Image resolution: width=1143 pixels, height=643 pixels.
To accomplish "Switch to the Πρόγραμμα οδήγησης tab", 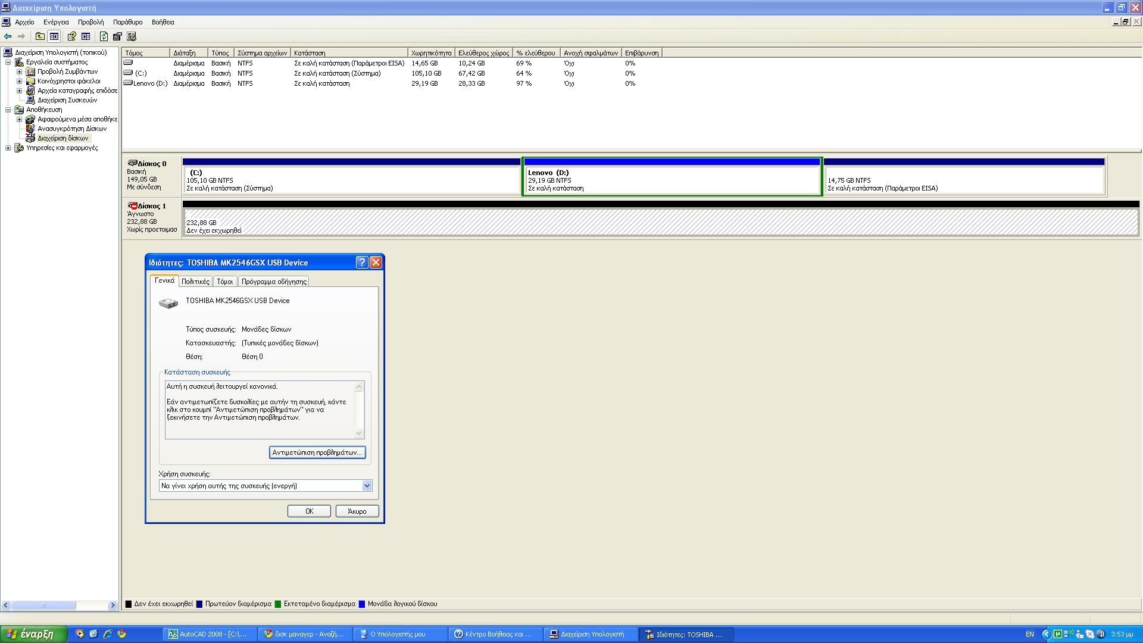I will (x=274, y=282).
